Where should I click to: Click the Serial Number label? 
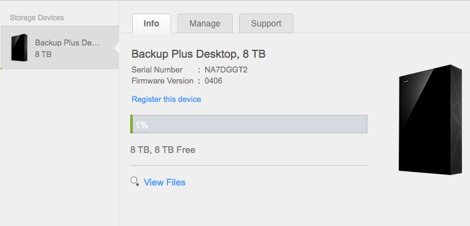click(x=157, y=70)
